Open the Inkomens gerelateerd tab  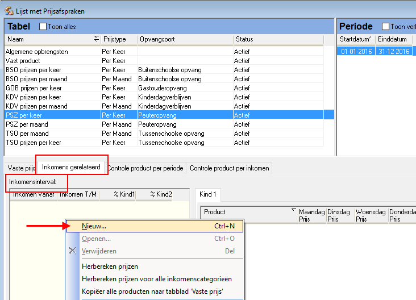[71, 167]
